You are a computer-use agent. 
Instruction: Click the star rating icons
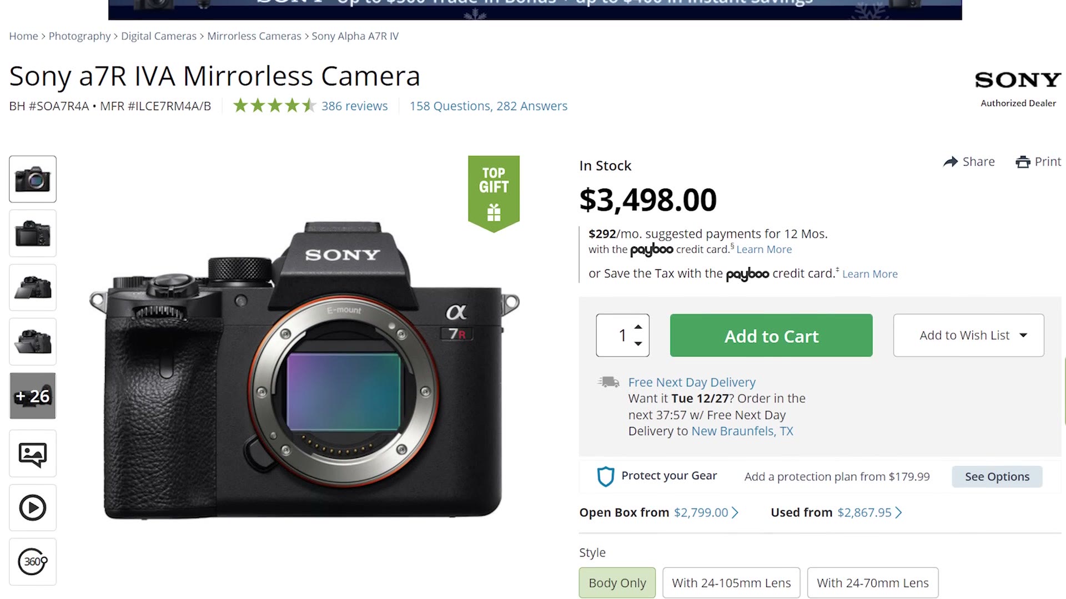tap(274, 105)
